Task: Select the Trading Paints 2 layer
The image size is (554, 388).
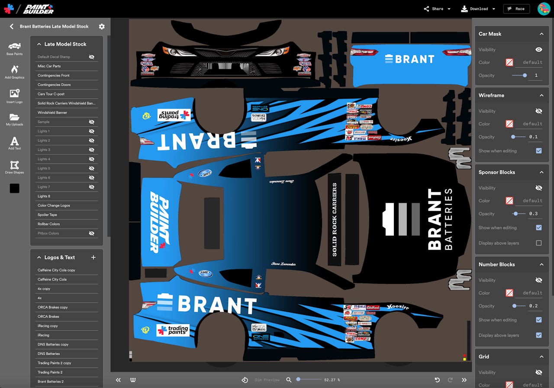Action: (67, 372)
